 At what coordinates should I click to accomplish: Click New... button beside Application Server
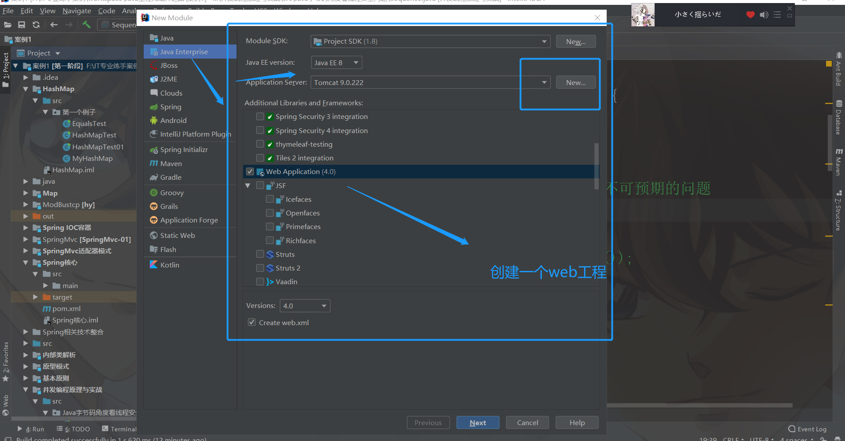576,82
